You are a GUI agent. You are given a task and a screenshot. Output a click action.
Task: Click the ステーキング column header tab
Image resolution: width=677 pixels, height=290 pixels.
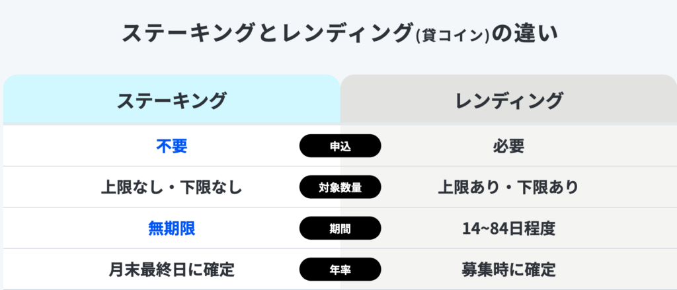[x=171, y=100]
